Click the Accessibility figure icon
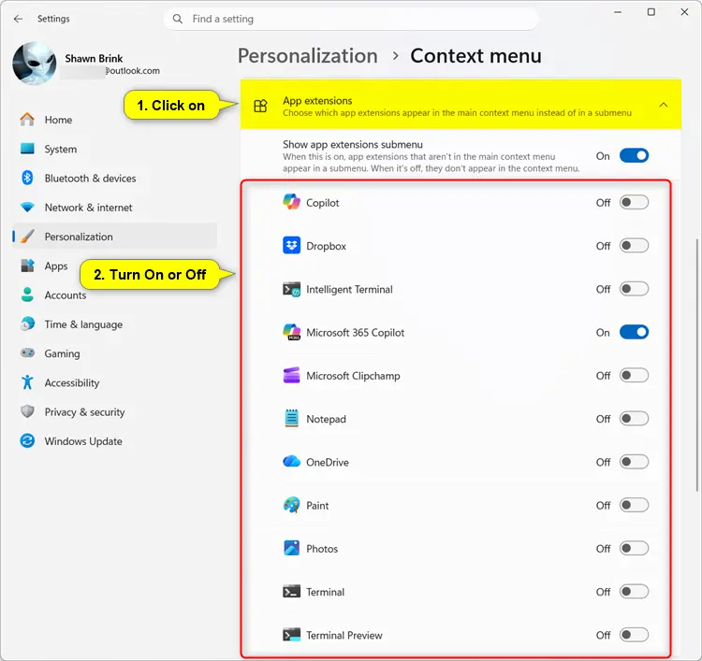Screen dimensions: 702x661 pyautogui.click(x=27, y=382)
